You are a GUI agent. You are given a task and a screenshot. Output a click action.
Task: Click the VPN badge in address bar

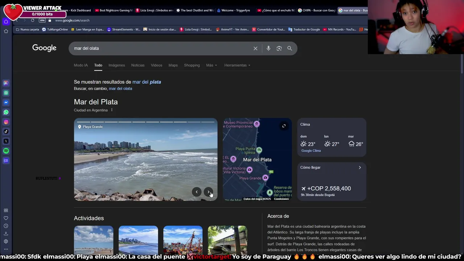point(42,20)
